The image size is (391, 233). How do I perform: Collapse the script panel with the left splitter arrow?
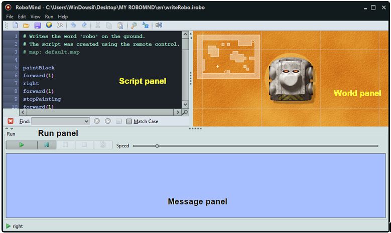click(x=191, y=34)
